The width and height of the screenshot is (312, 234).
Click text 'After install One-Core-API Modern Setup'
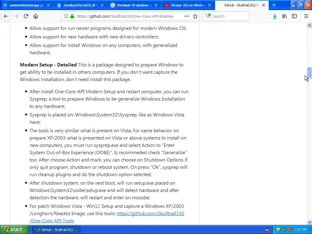pos(73,92)
